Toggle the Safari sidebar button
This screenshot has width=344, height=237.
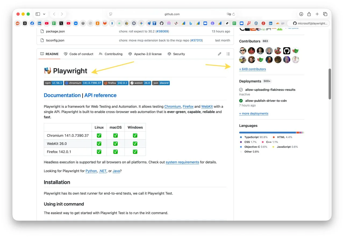pos(38,14)
